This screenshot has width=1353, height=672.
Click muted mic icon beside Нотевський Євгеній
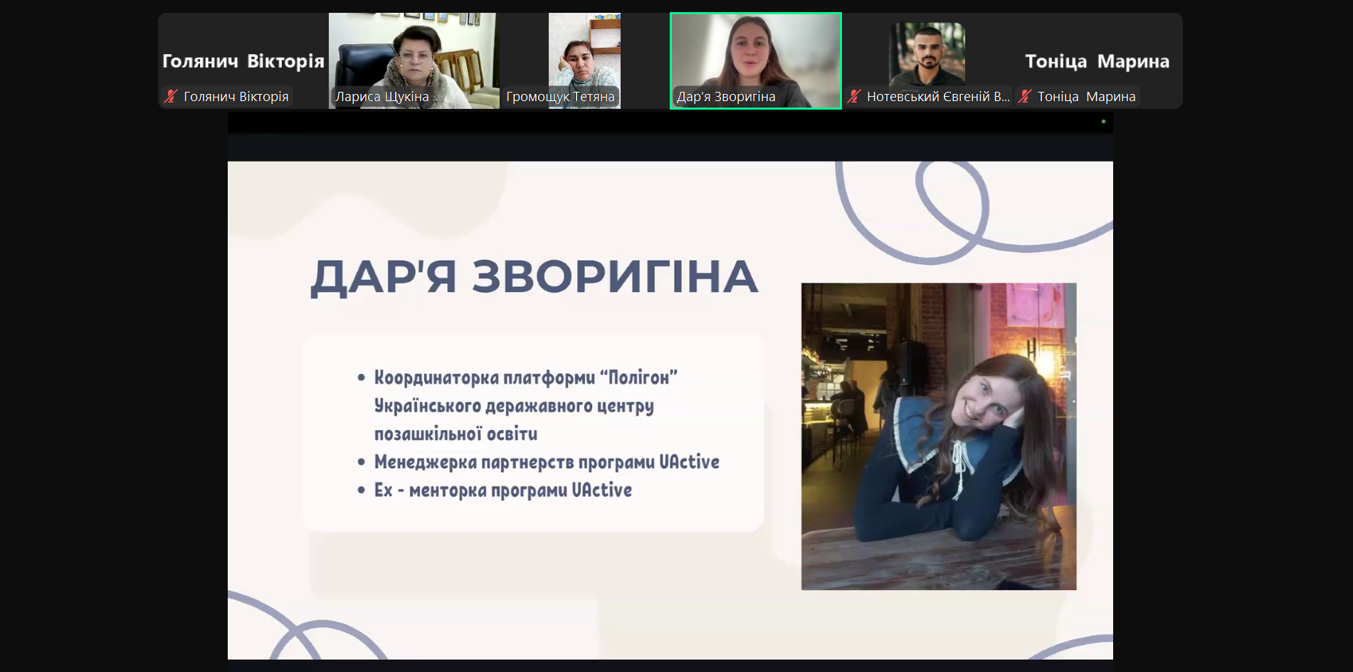click(854, 96)
